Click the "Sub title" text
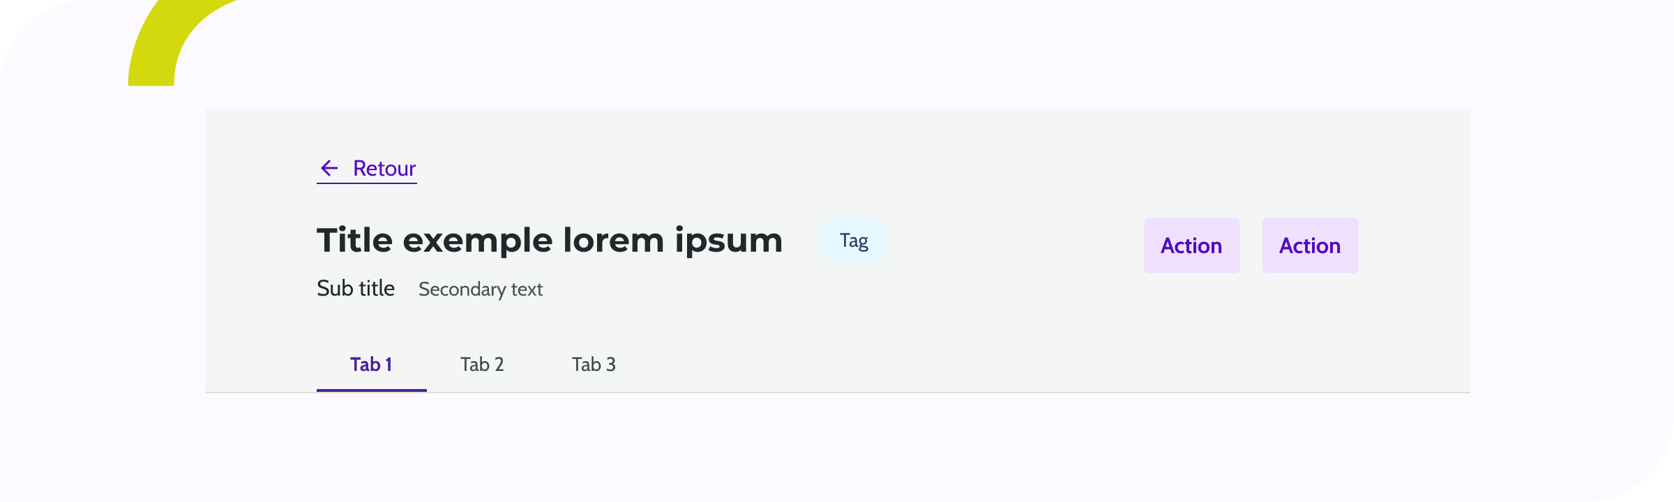This screenshot has height=502, width=1674. (x=356, y=289)
